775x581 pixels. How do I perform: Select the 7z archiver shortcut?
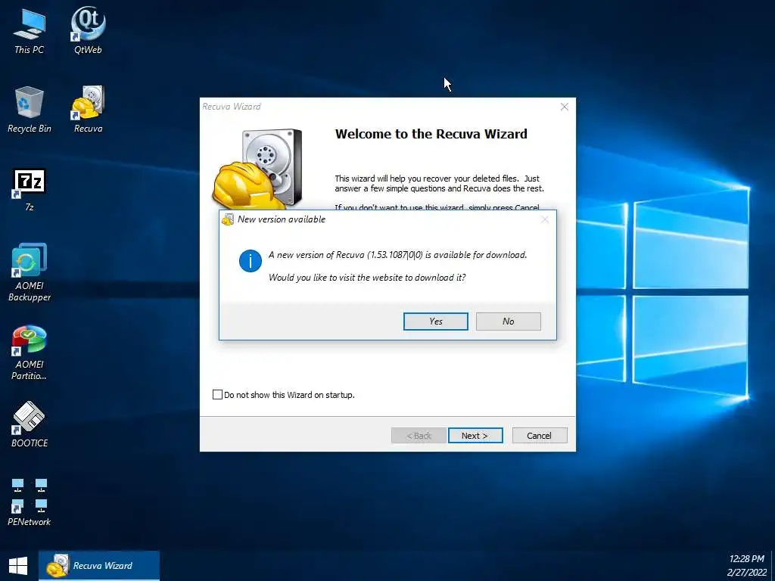30,190
